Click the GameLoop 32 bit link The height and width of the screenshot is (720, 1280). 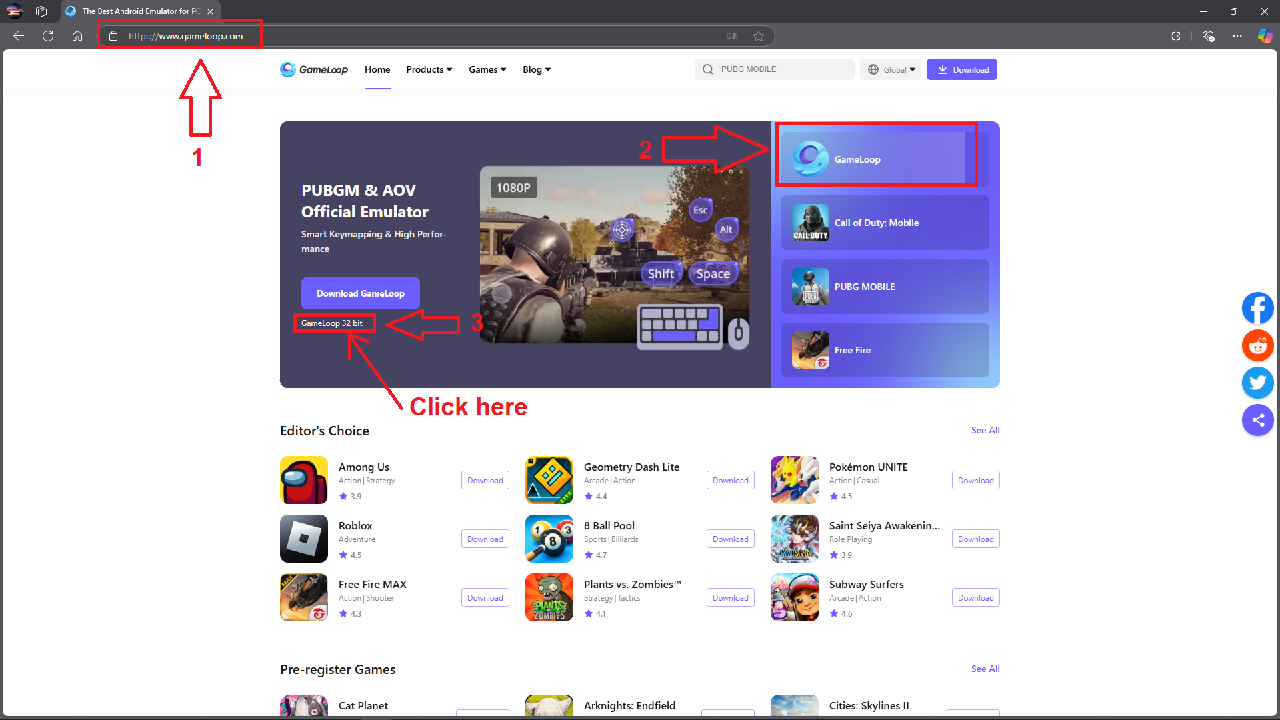332,323
